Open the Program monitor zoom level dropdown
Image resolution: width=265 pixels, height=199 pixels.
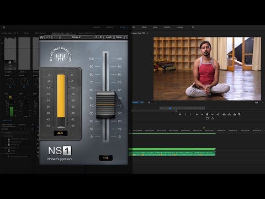coord(152,102)
